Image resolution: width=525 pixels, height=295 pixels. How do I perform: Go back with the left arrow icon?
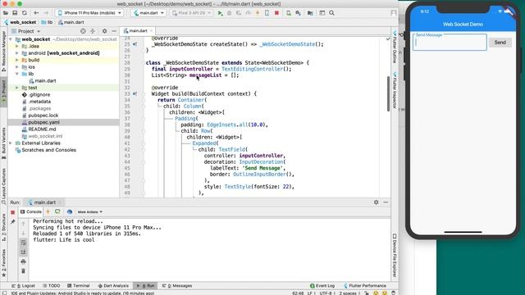pyautogui.click(x=36, y=13)
